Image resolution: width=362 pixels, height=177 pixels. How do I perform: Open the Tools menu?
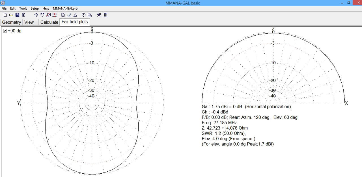point(23,8)
